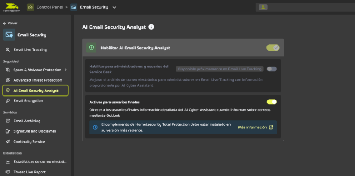Open the Más información link
Image resolution: width=355 pixels, height=176 pixels.
tap(255, 127)
